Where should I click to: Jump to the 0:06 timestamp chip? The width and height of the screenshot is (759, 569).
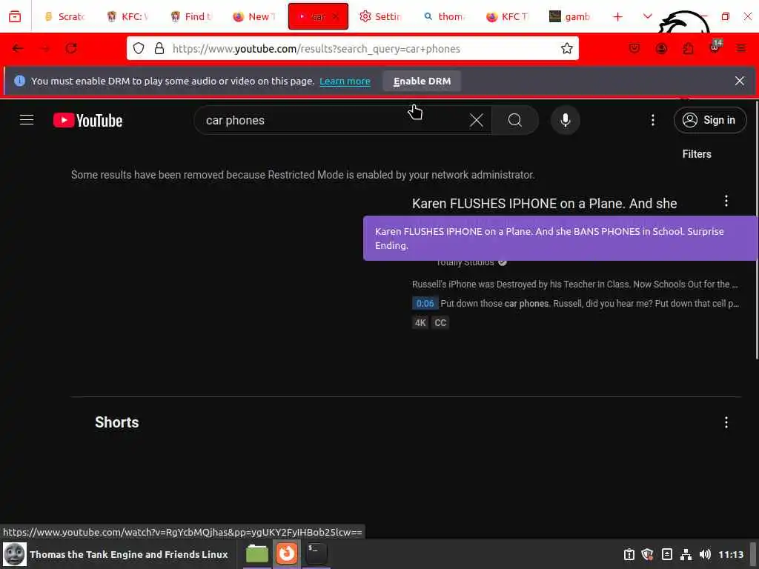[425, 303]
